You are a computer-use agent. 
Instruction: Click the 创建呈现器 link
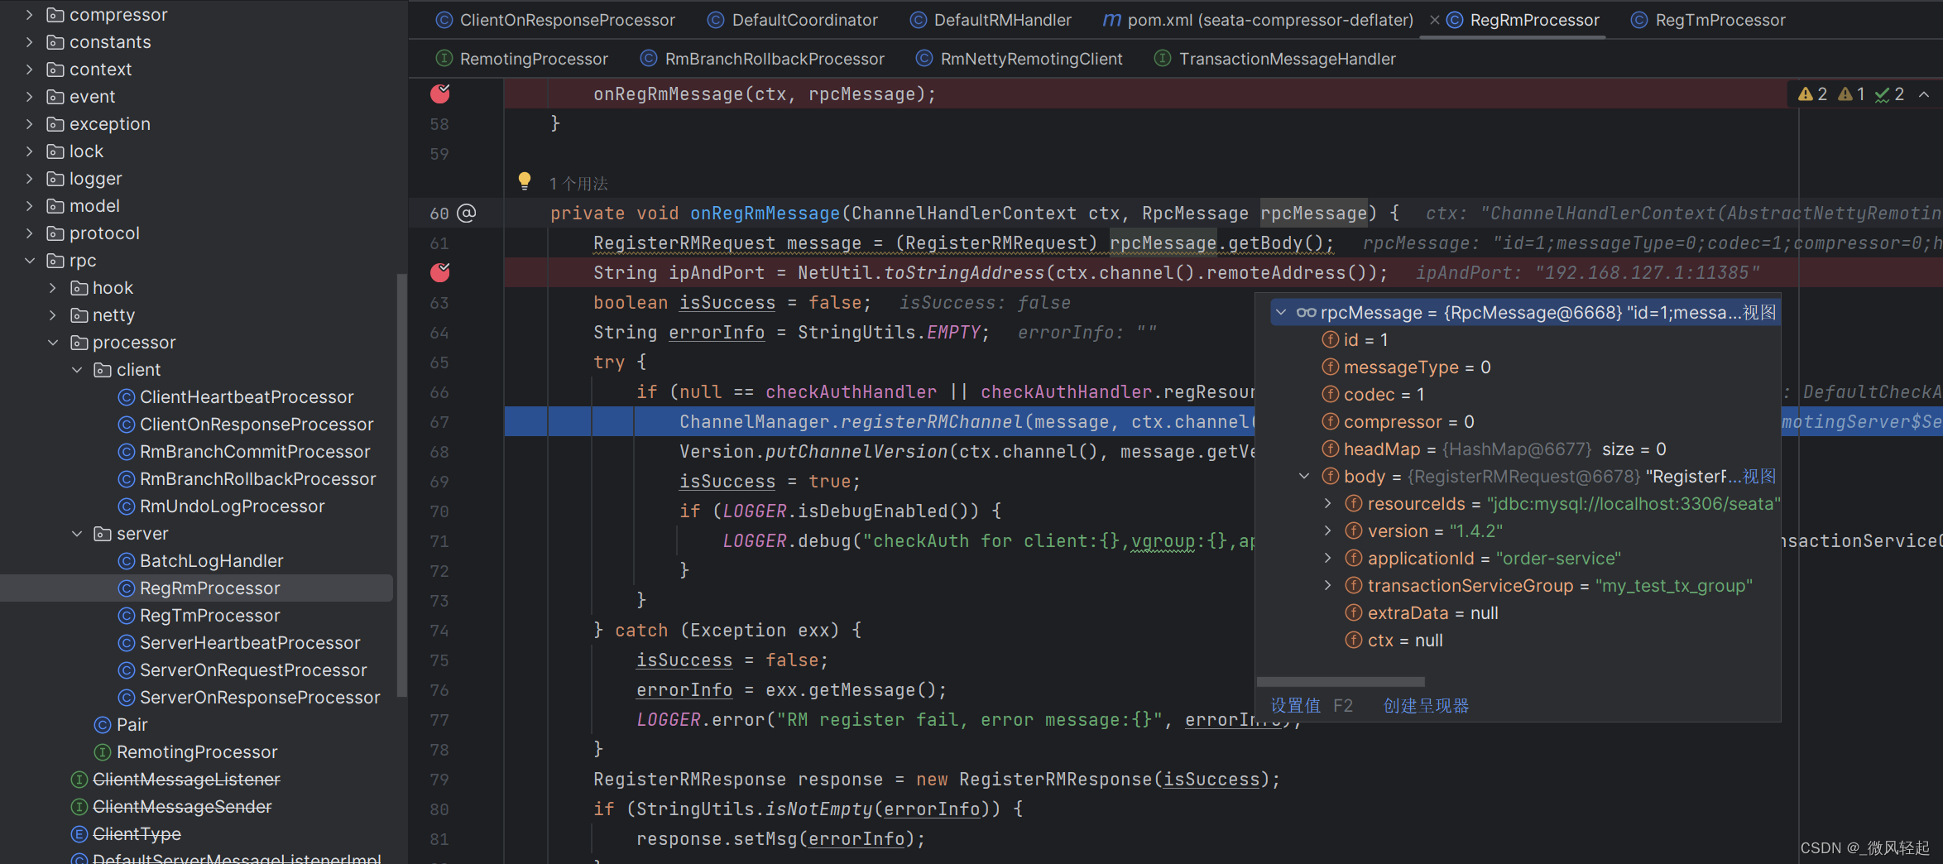(x=1427, y=706)
